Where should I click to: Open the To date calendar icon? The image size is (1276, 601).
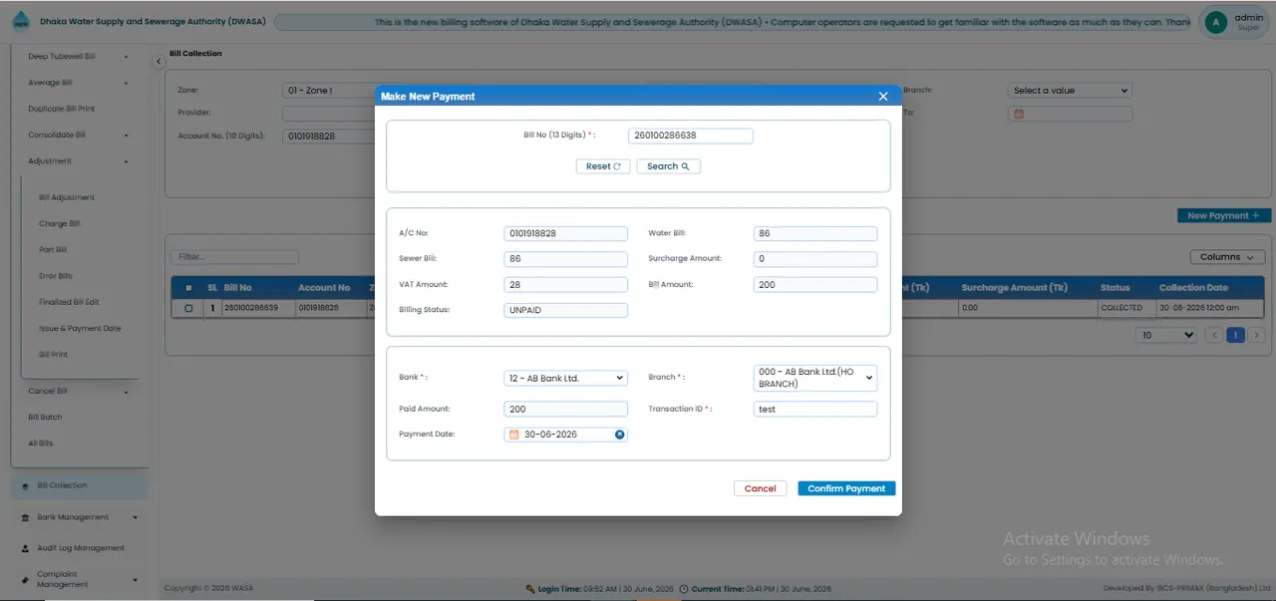1019,114
